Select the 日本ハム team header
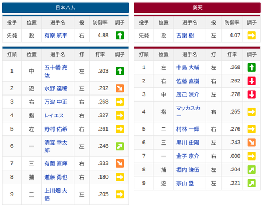 coord(65,8)
